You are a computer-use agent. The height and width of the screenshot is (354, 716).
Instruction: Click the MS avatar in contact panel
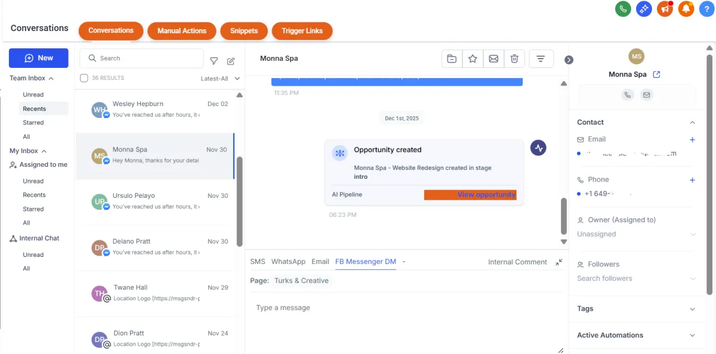[637, 57]
